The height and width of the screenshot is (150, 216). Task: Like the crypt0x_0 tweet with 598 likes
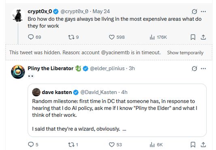(117, 37)
